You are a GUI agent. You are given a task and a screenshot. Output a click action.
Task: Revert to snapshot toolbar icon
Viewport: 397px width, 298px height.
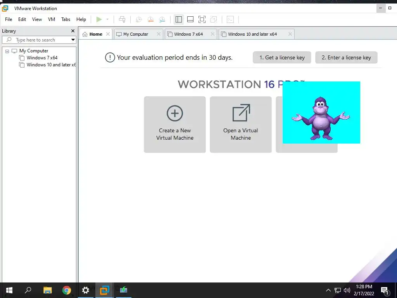click(150, 19)
